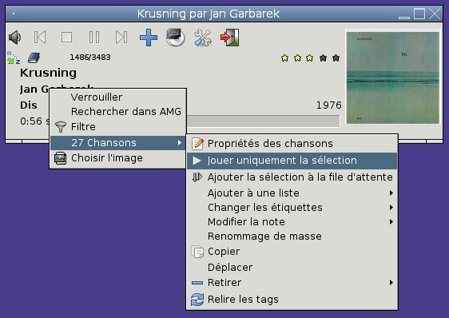Viewport: 449px width, 318px height.
Task: Maximize the Krusning par Jan Garbarek window
Action: tap(419, 14)
